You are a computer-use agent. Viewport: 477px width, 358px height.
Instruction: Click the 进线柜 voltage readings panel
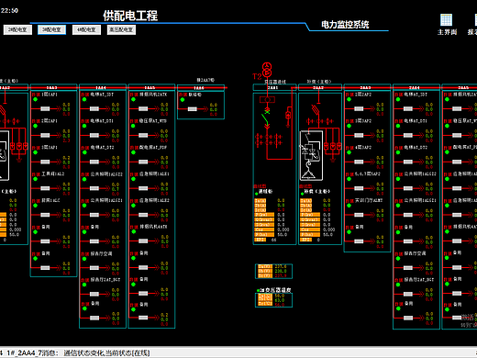(x=273, y=271)
